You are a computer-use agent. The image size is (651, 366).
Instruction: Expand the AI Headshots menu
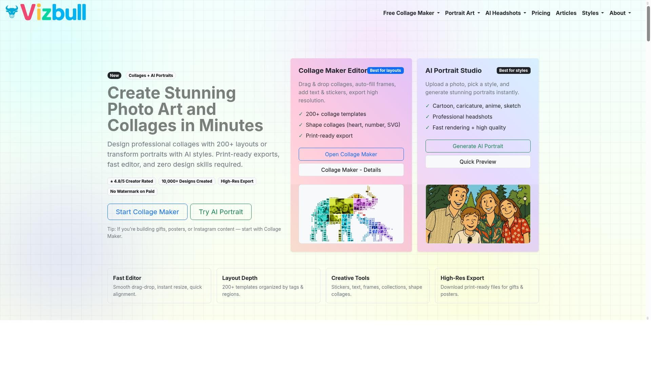506,13
